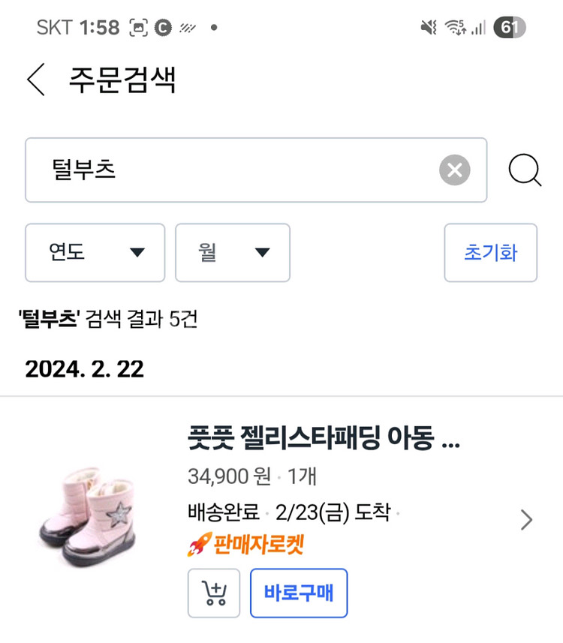The height and width of the screenshot is (643, 563).
Task: Tap the screen recorder status icon
Action: pyautogui.click(x=139, y=29)
